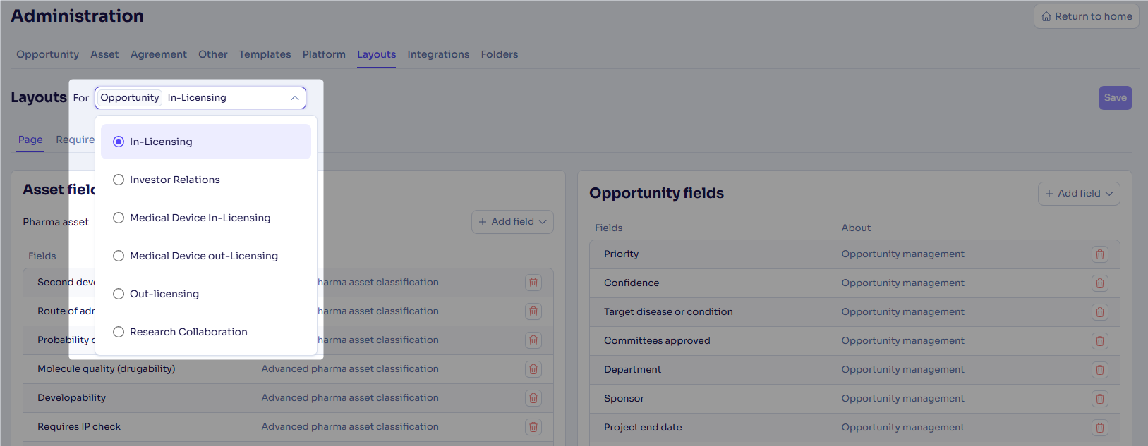The height and width of the screenshot is (446, 1148).
Task: Select In-Licensing radio option
Action: click(206, 142)
